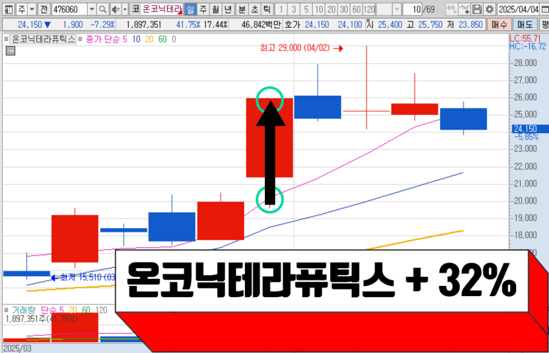549x353 pixels.
Task: Click the 28,000 price axis label
Action: coord(525,63)
